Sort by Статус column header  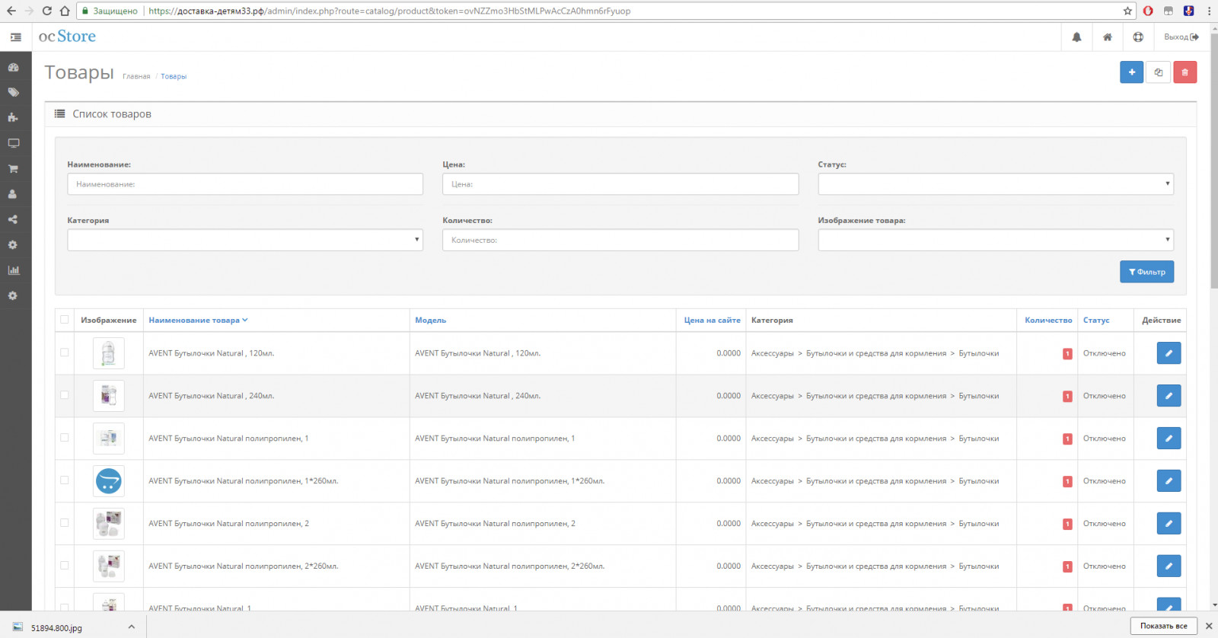1096,321
